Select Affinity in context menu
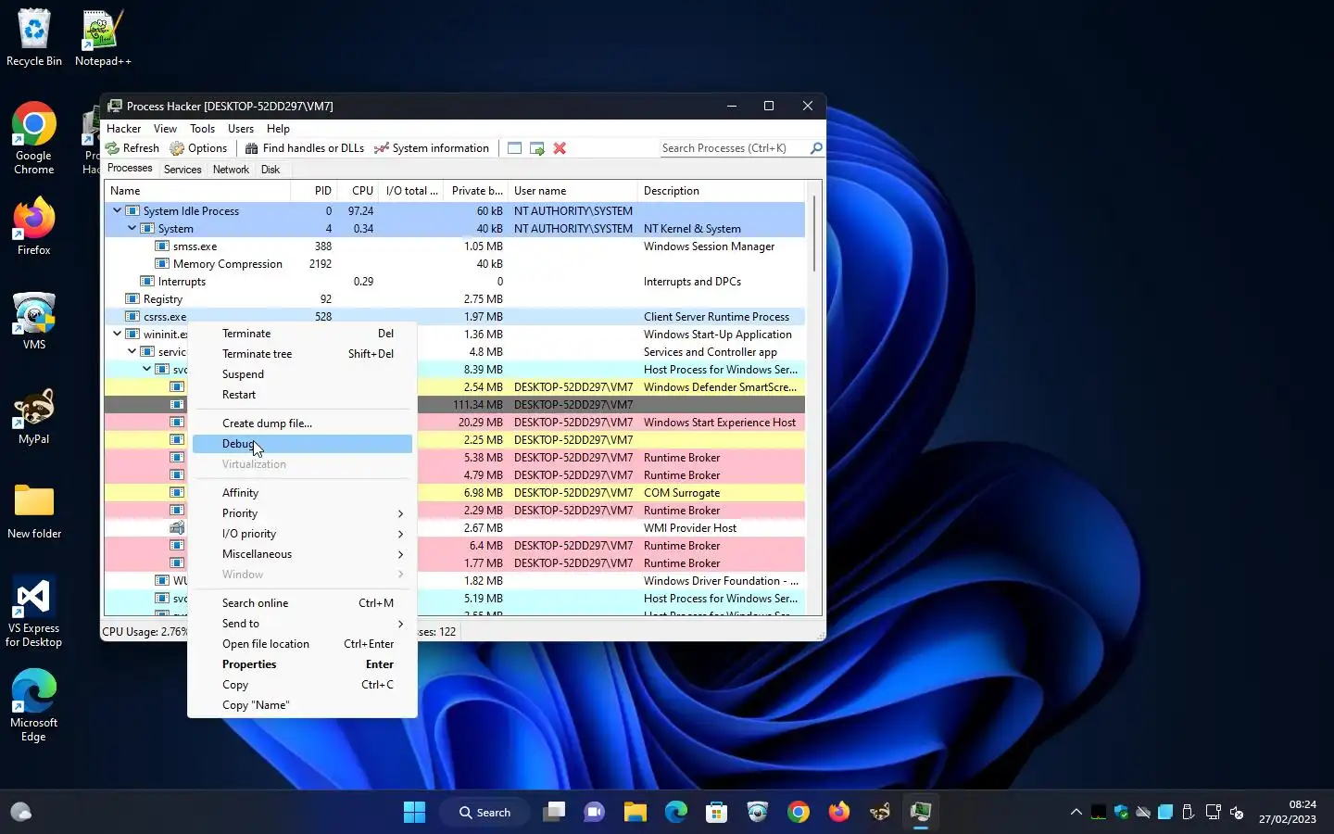This screenshot has width=1334, height=834. (x=302, y=493)
